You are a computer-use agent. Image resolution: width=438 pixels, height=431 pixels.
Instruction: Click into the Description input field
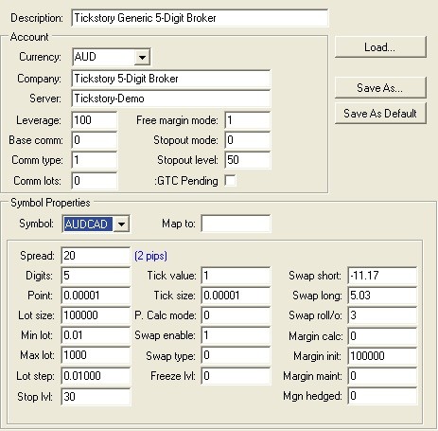pos(200,18)
